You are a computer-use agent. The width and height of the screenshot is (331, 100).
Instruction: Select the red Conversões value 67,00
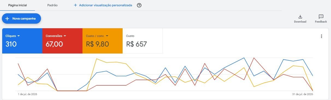point(54,44)
